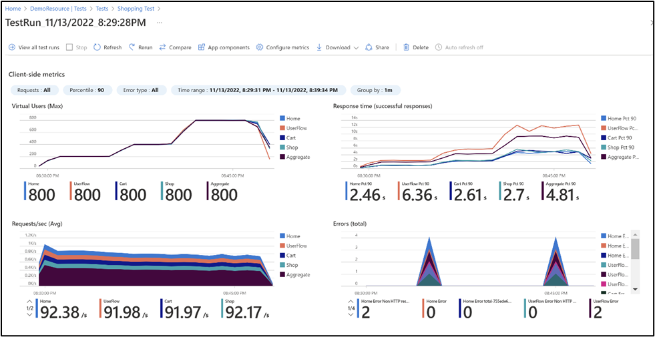Screen dimensions: 655x337
Task: Click the Errors legend scroll up arrow
Action: pos(635,234)
